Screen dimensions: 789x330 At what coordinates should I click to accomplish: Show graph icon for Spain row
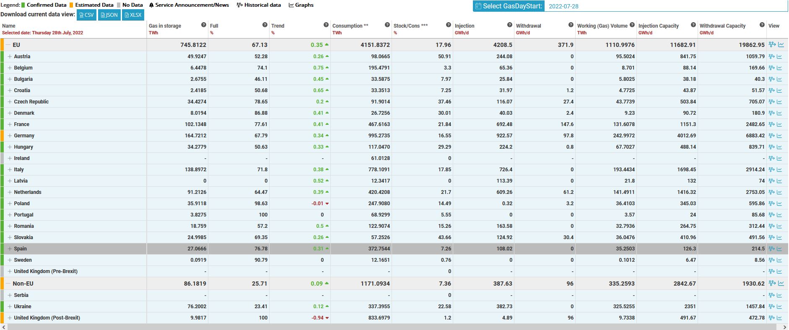pyautogui.click(x=780, y=249)
